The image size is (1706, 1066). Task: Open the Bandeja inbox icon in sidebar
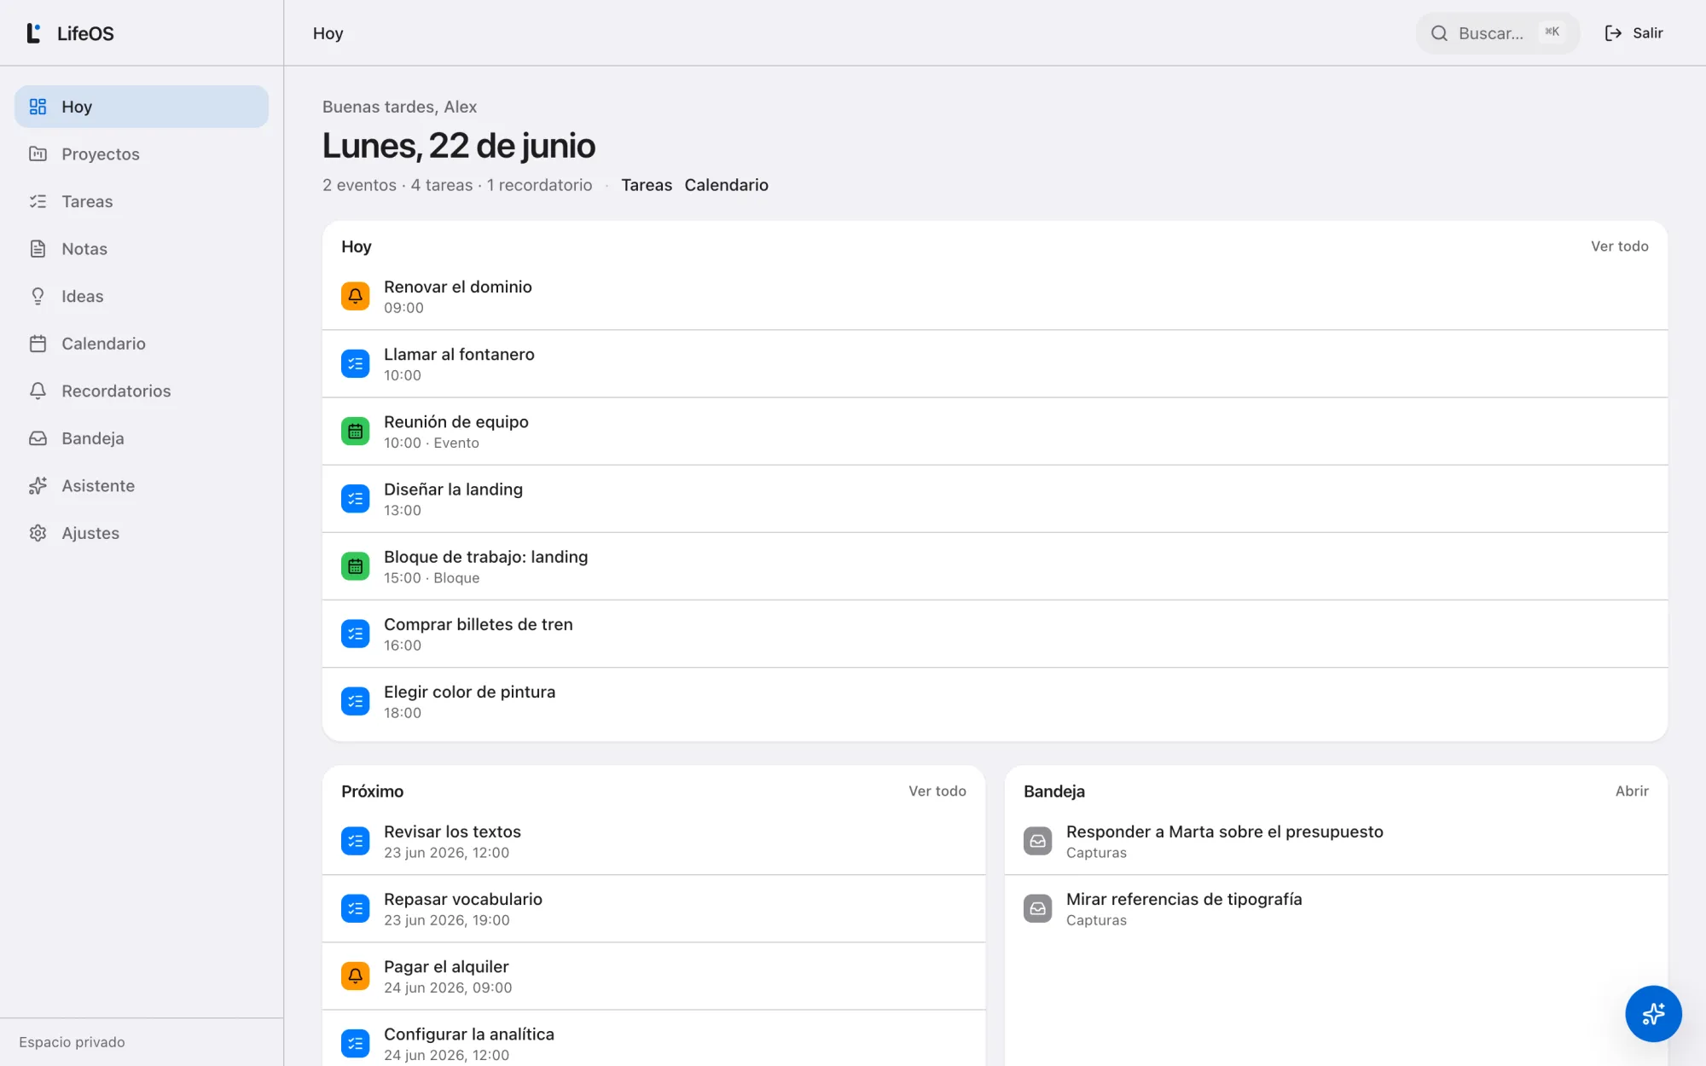pos(38,438)
